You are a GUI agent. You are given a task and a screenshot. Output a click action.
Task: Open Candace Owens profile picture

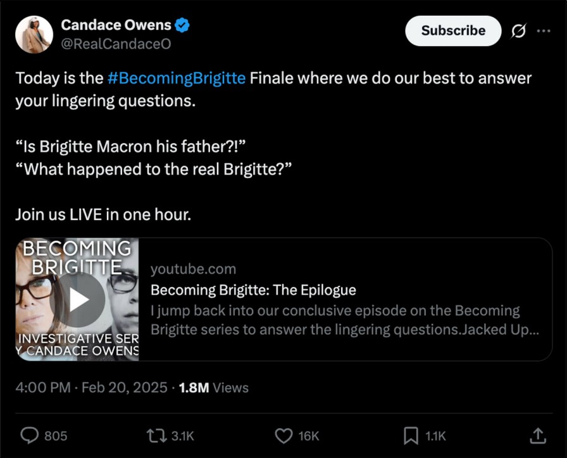34,34
